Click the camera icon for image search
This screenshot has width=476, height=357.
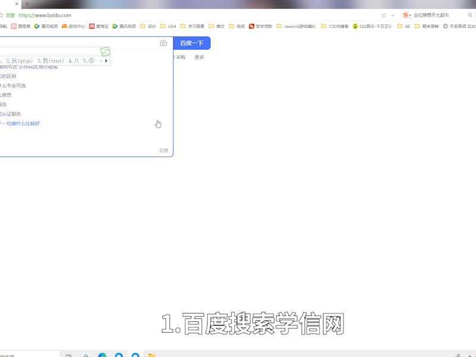pyautogui.click(x=163, y=42)
